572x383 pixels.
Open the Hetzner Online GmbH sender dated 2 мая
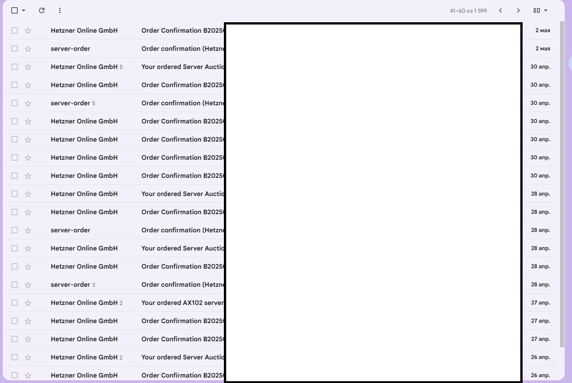pos(84,30)
